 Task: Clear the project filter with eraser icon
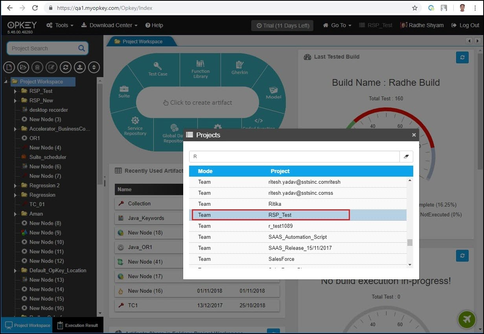(x=406, y=157)
